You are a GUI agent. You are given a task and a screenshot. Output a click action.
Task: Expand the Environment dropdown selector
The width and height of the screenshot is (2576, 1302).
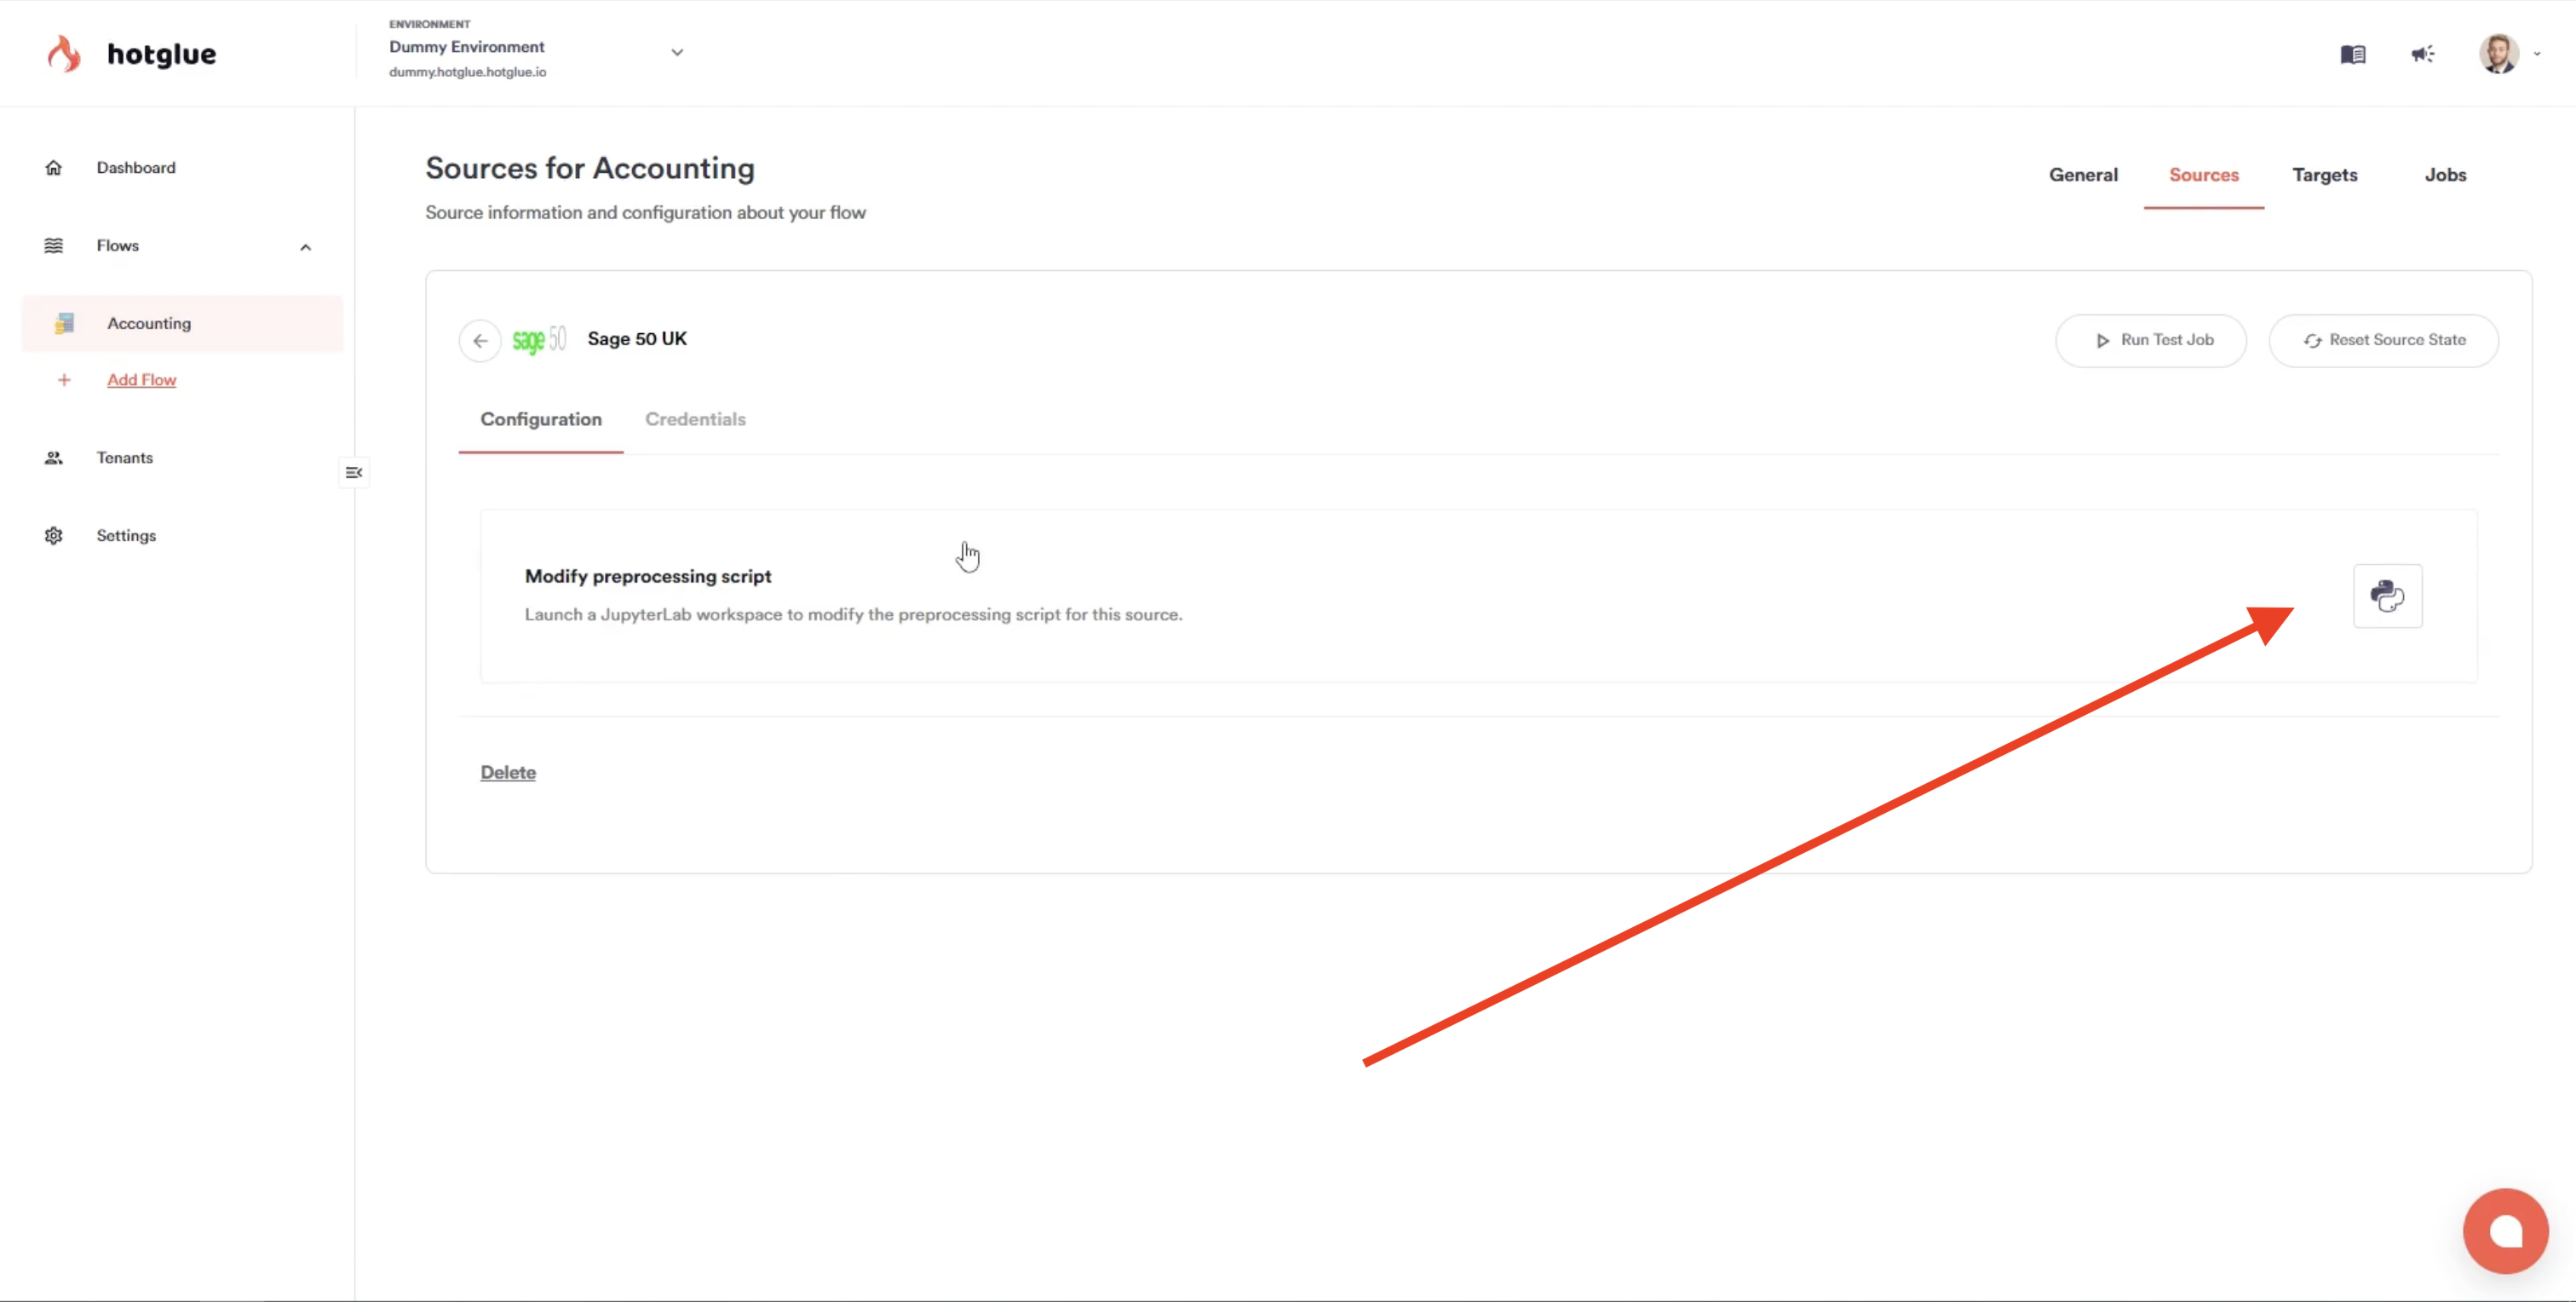tap(676, 51)
